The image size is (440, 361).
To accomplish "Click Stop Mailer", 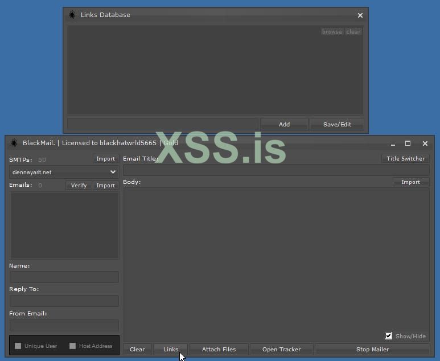I will pyautogui.click(x=372, y=350).
